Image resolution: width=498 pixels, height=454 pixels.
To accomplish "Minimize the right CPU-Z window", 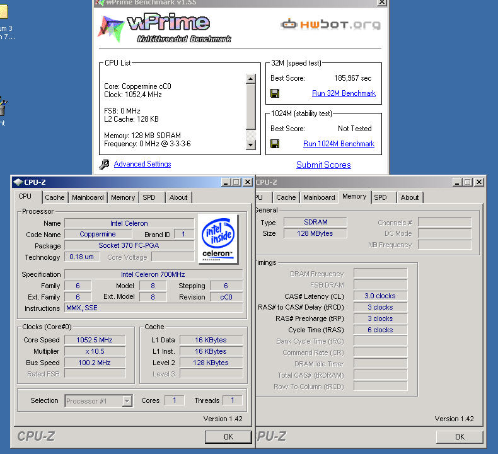I will click(457, 182).
